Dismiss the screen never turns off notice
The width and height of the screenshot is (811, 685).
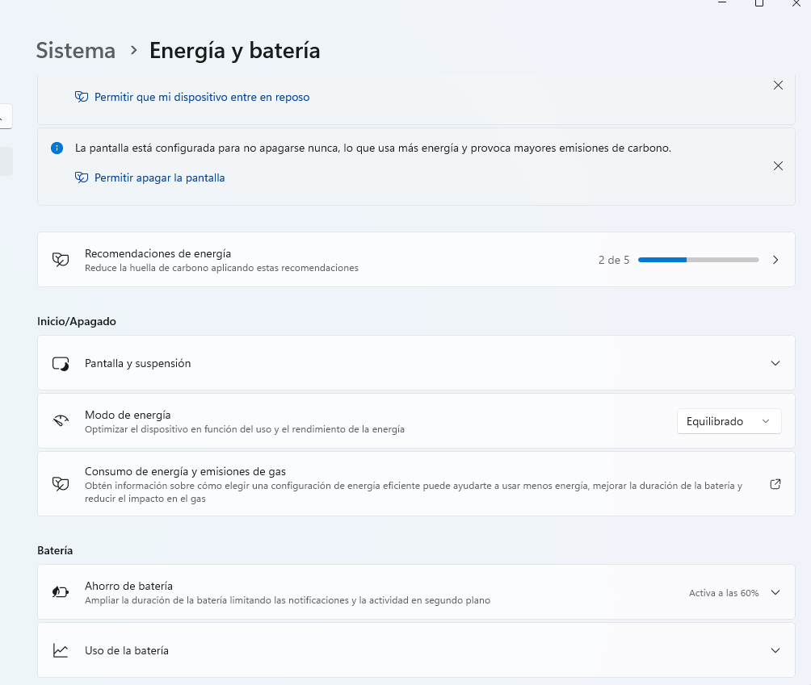[x=778, y=165]
